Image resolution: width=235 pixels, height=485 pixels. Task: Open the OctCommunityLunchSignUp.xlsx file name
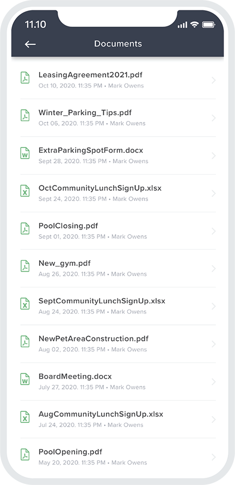[100, 188]
